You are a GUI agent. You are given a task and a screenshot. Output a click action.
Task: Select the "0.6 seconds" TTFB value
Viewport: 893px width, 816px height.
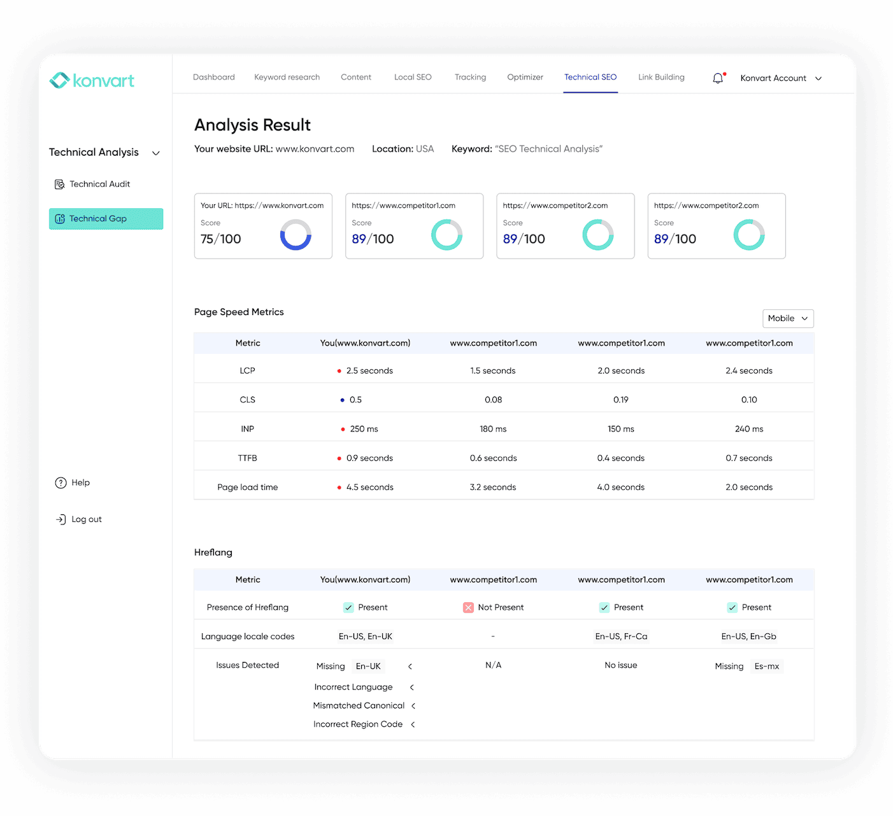[493, 458]
